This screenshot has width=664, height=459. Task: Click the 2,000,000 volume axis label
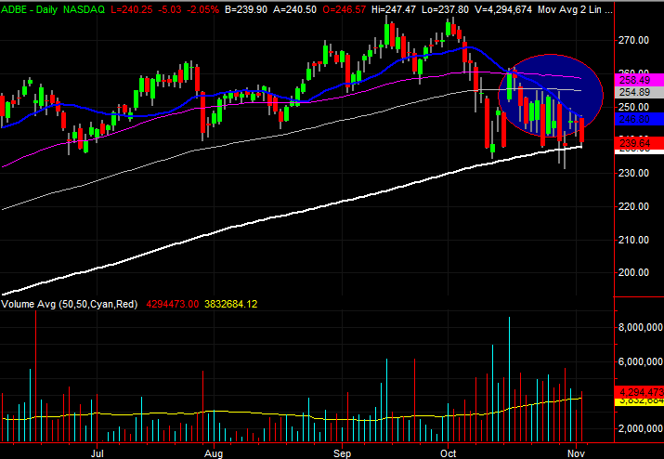pyautogui.click(x=640, y=428)
